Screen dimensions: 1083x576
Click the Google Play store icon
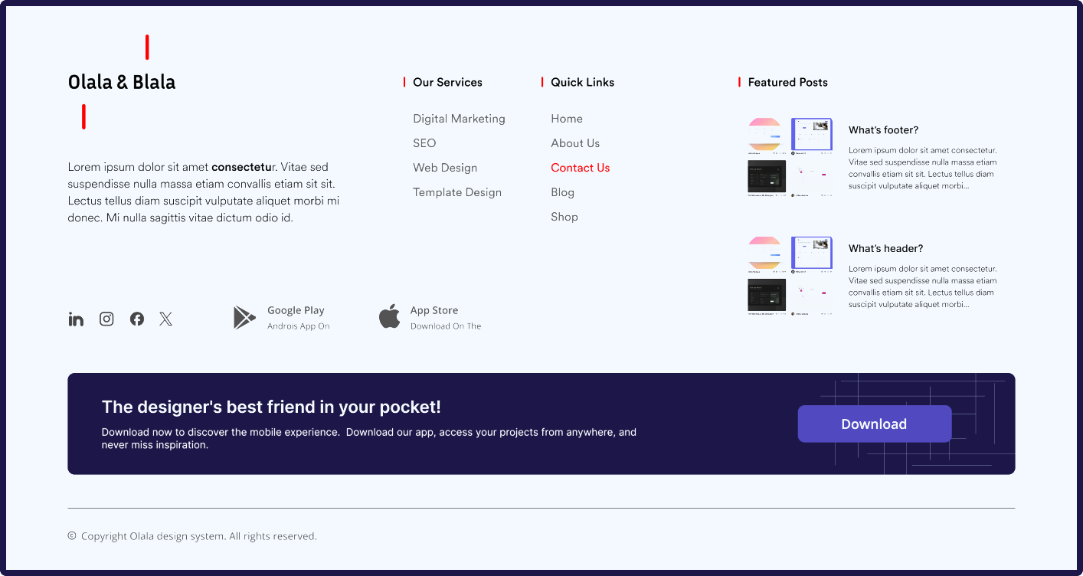[244, 318]
